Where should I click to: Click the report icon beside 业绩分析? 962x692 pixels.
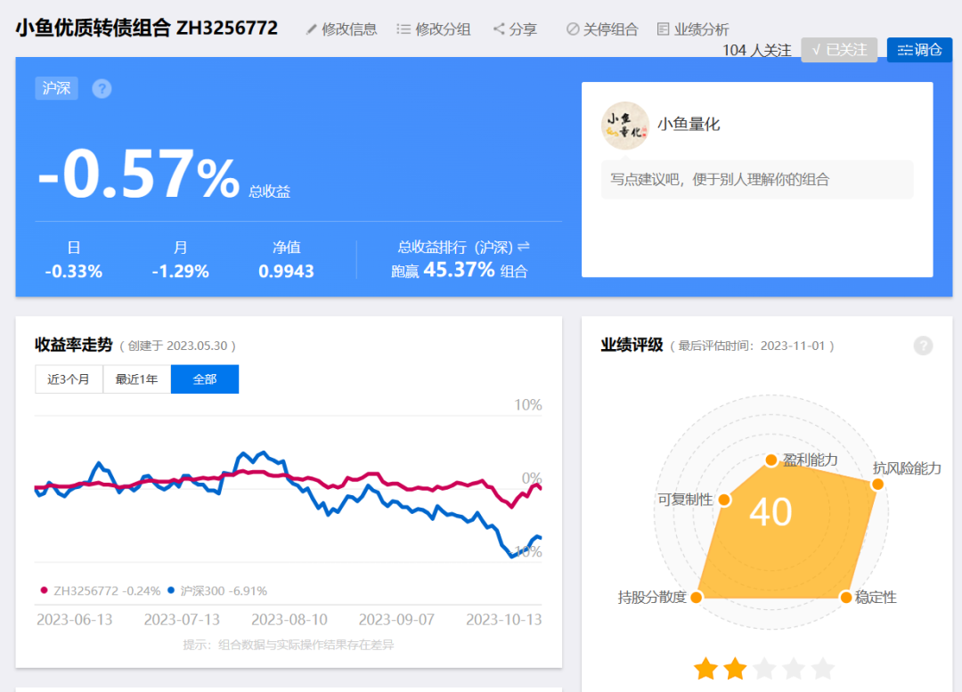pyautogui.click(x=663, y=28)
